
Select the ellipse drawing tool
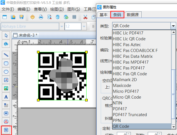coord(6,72)
